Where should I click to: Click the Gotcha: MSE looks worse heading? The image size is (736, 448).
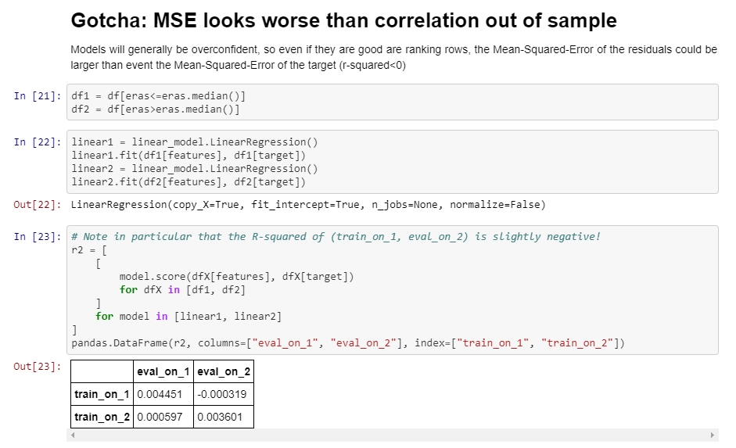tap(343, 21)
